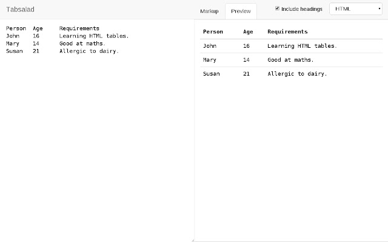Click the 'Learning HTML tables.' preview cell

[x=302, y=45]
